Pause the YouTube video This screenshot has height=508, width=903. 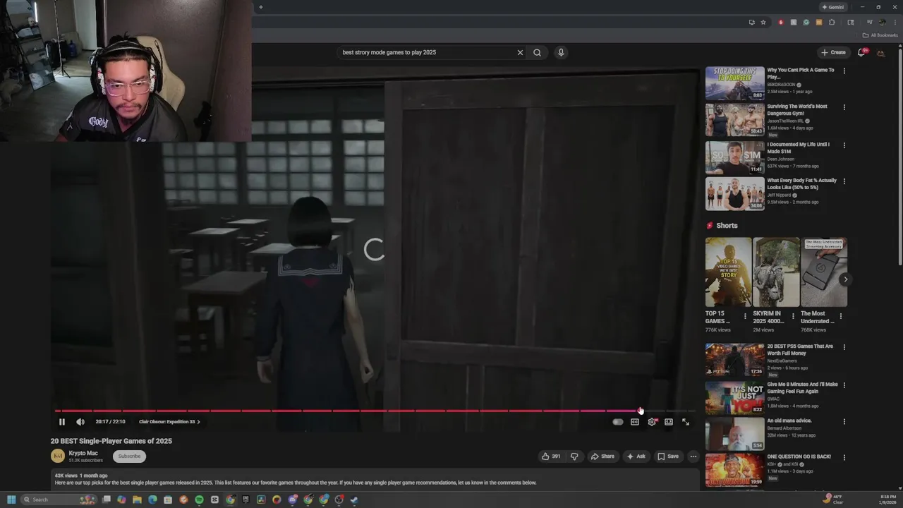(x=61, y=422)
